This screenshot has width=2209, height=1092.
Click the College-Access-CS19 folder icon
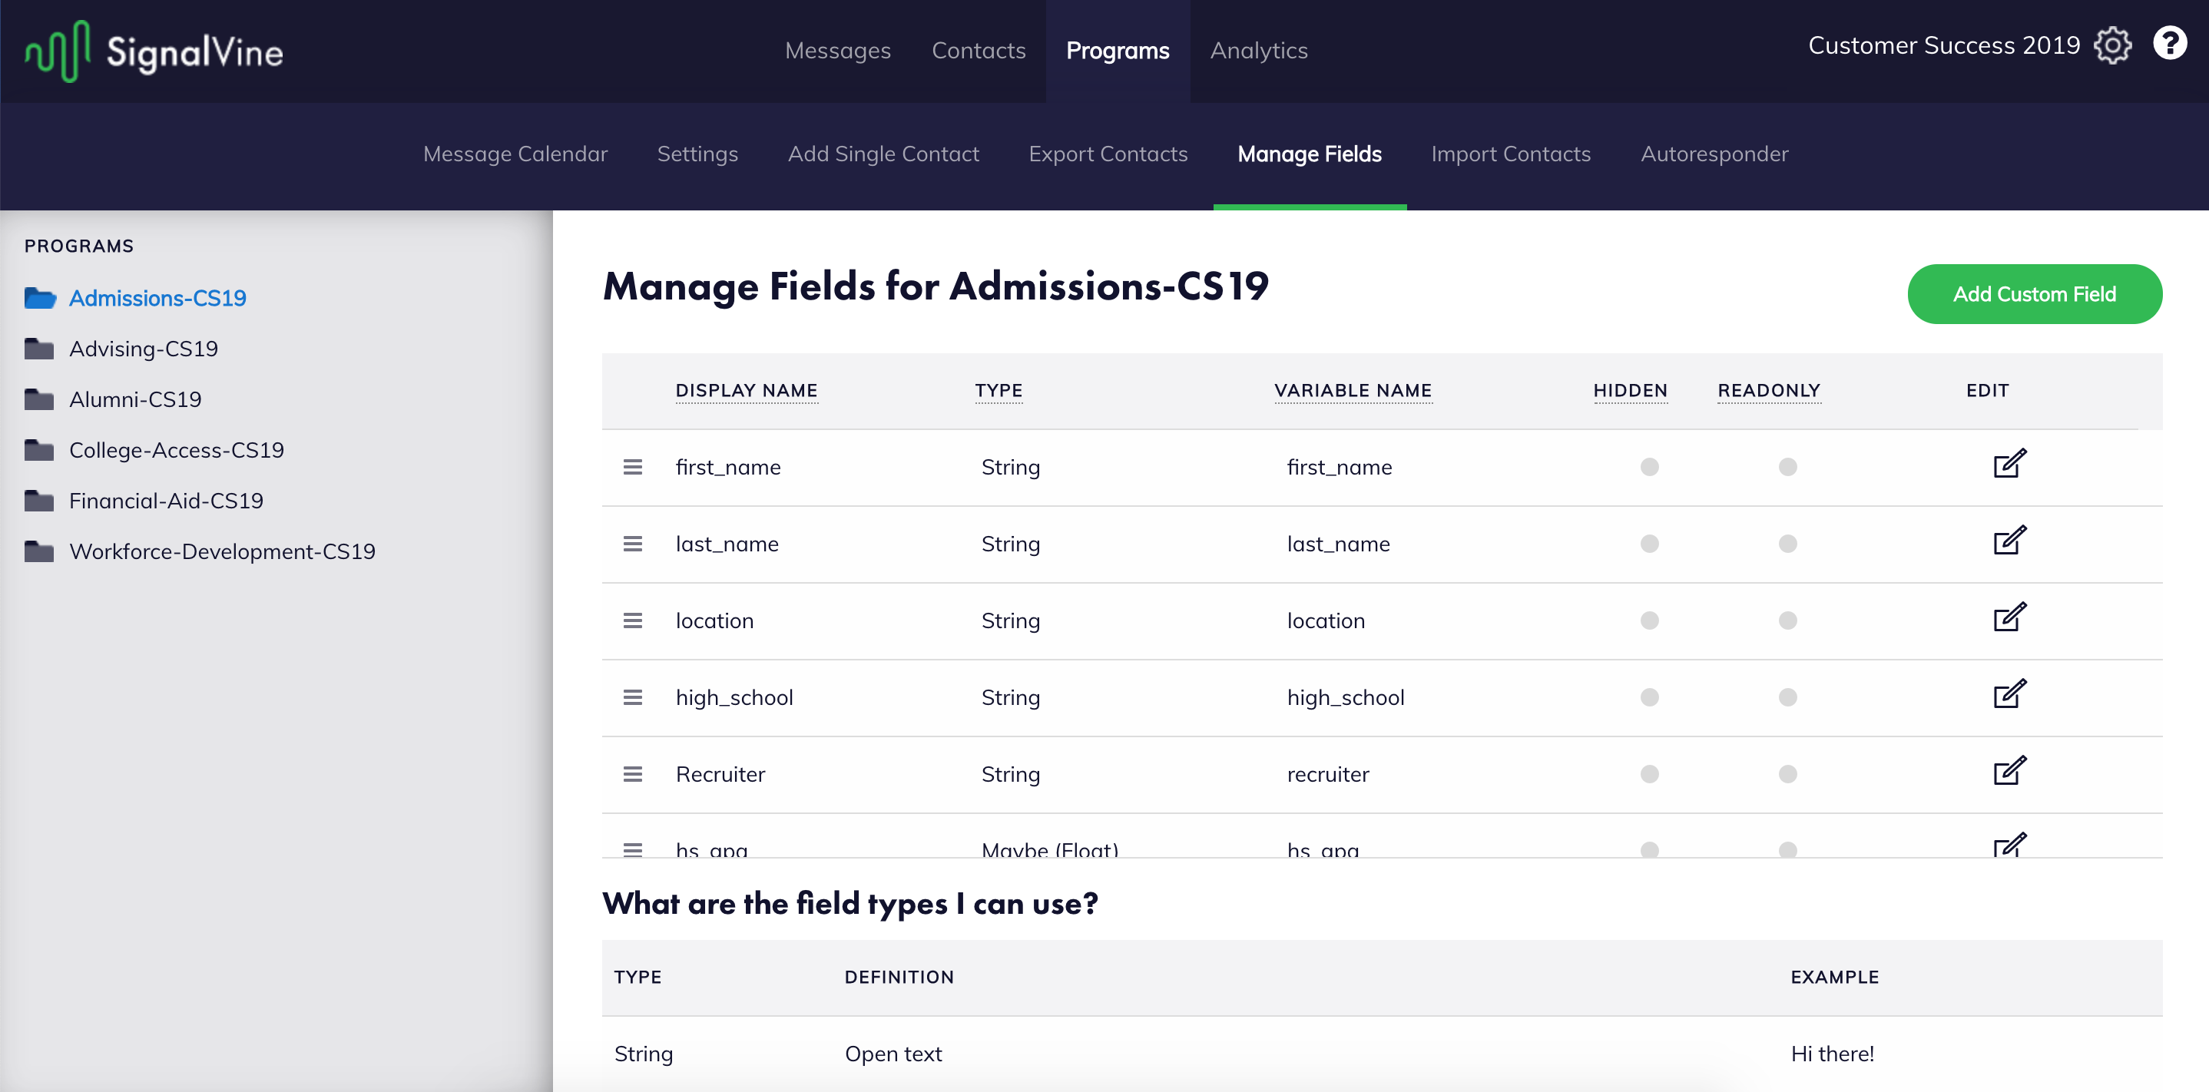coord(39,449)
